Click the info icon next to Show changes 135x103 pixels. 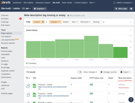pyautogui.click(x=96, y=72)
